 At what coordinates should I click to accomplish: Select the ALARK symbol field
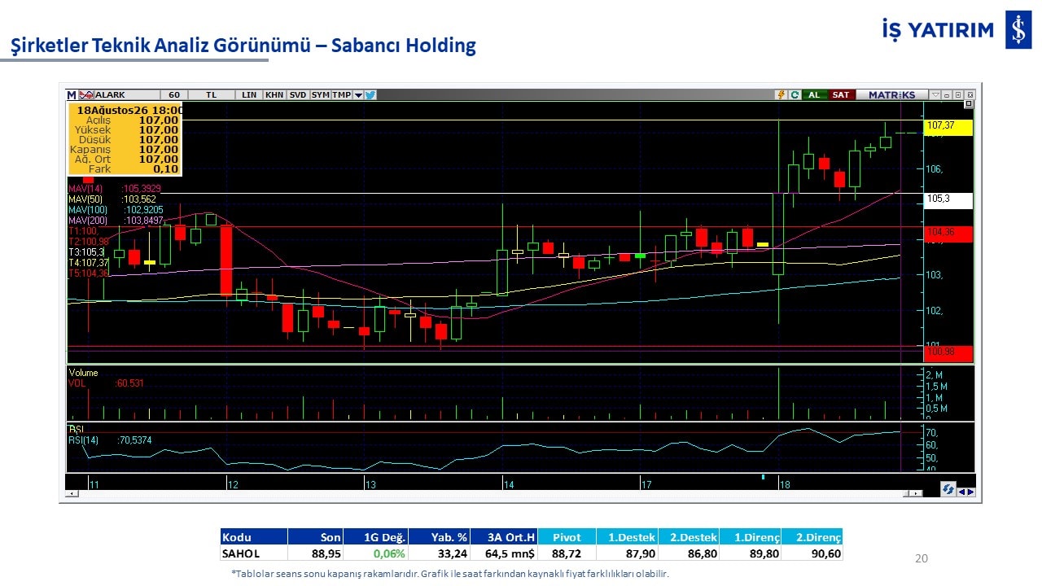pos(126,95)
